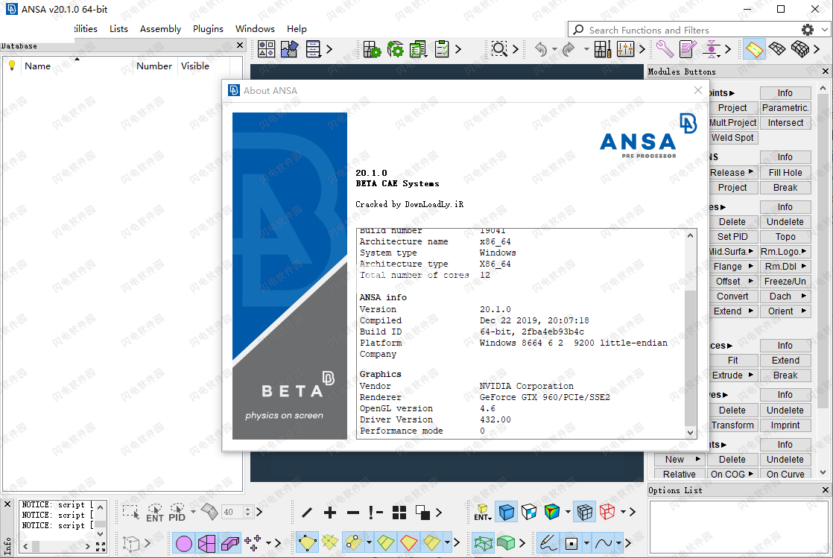Open the Plugins menu
The height and width of the screenshot is (558, 833).
[208, 29]
